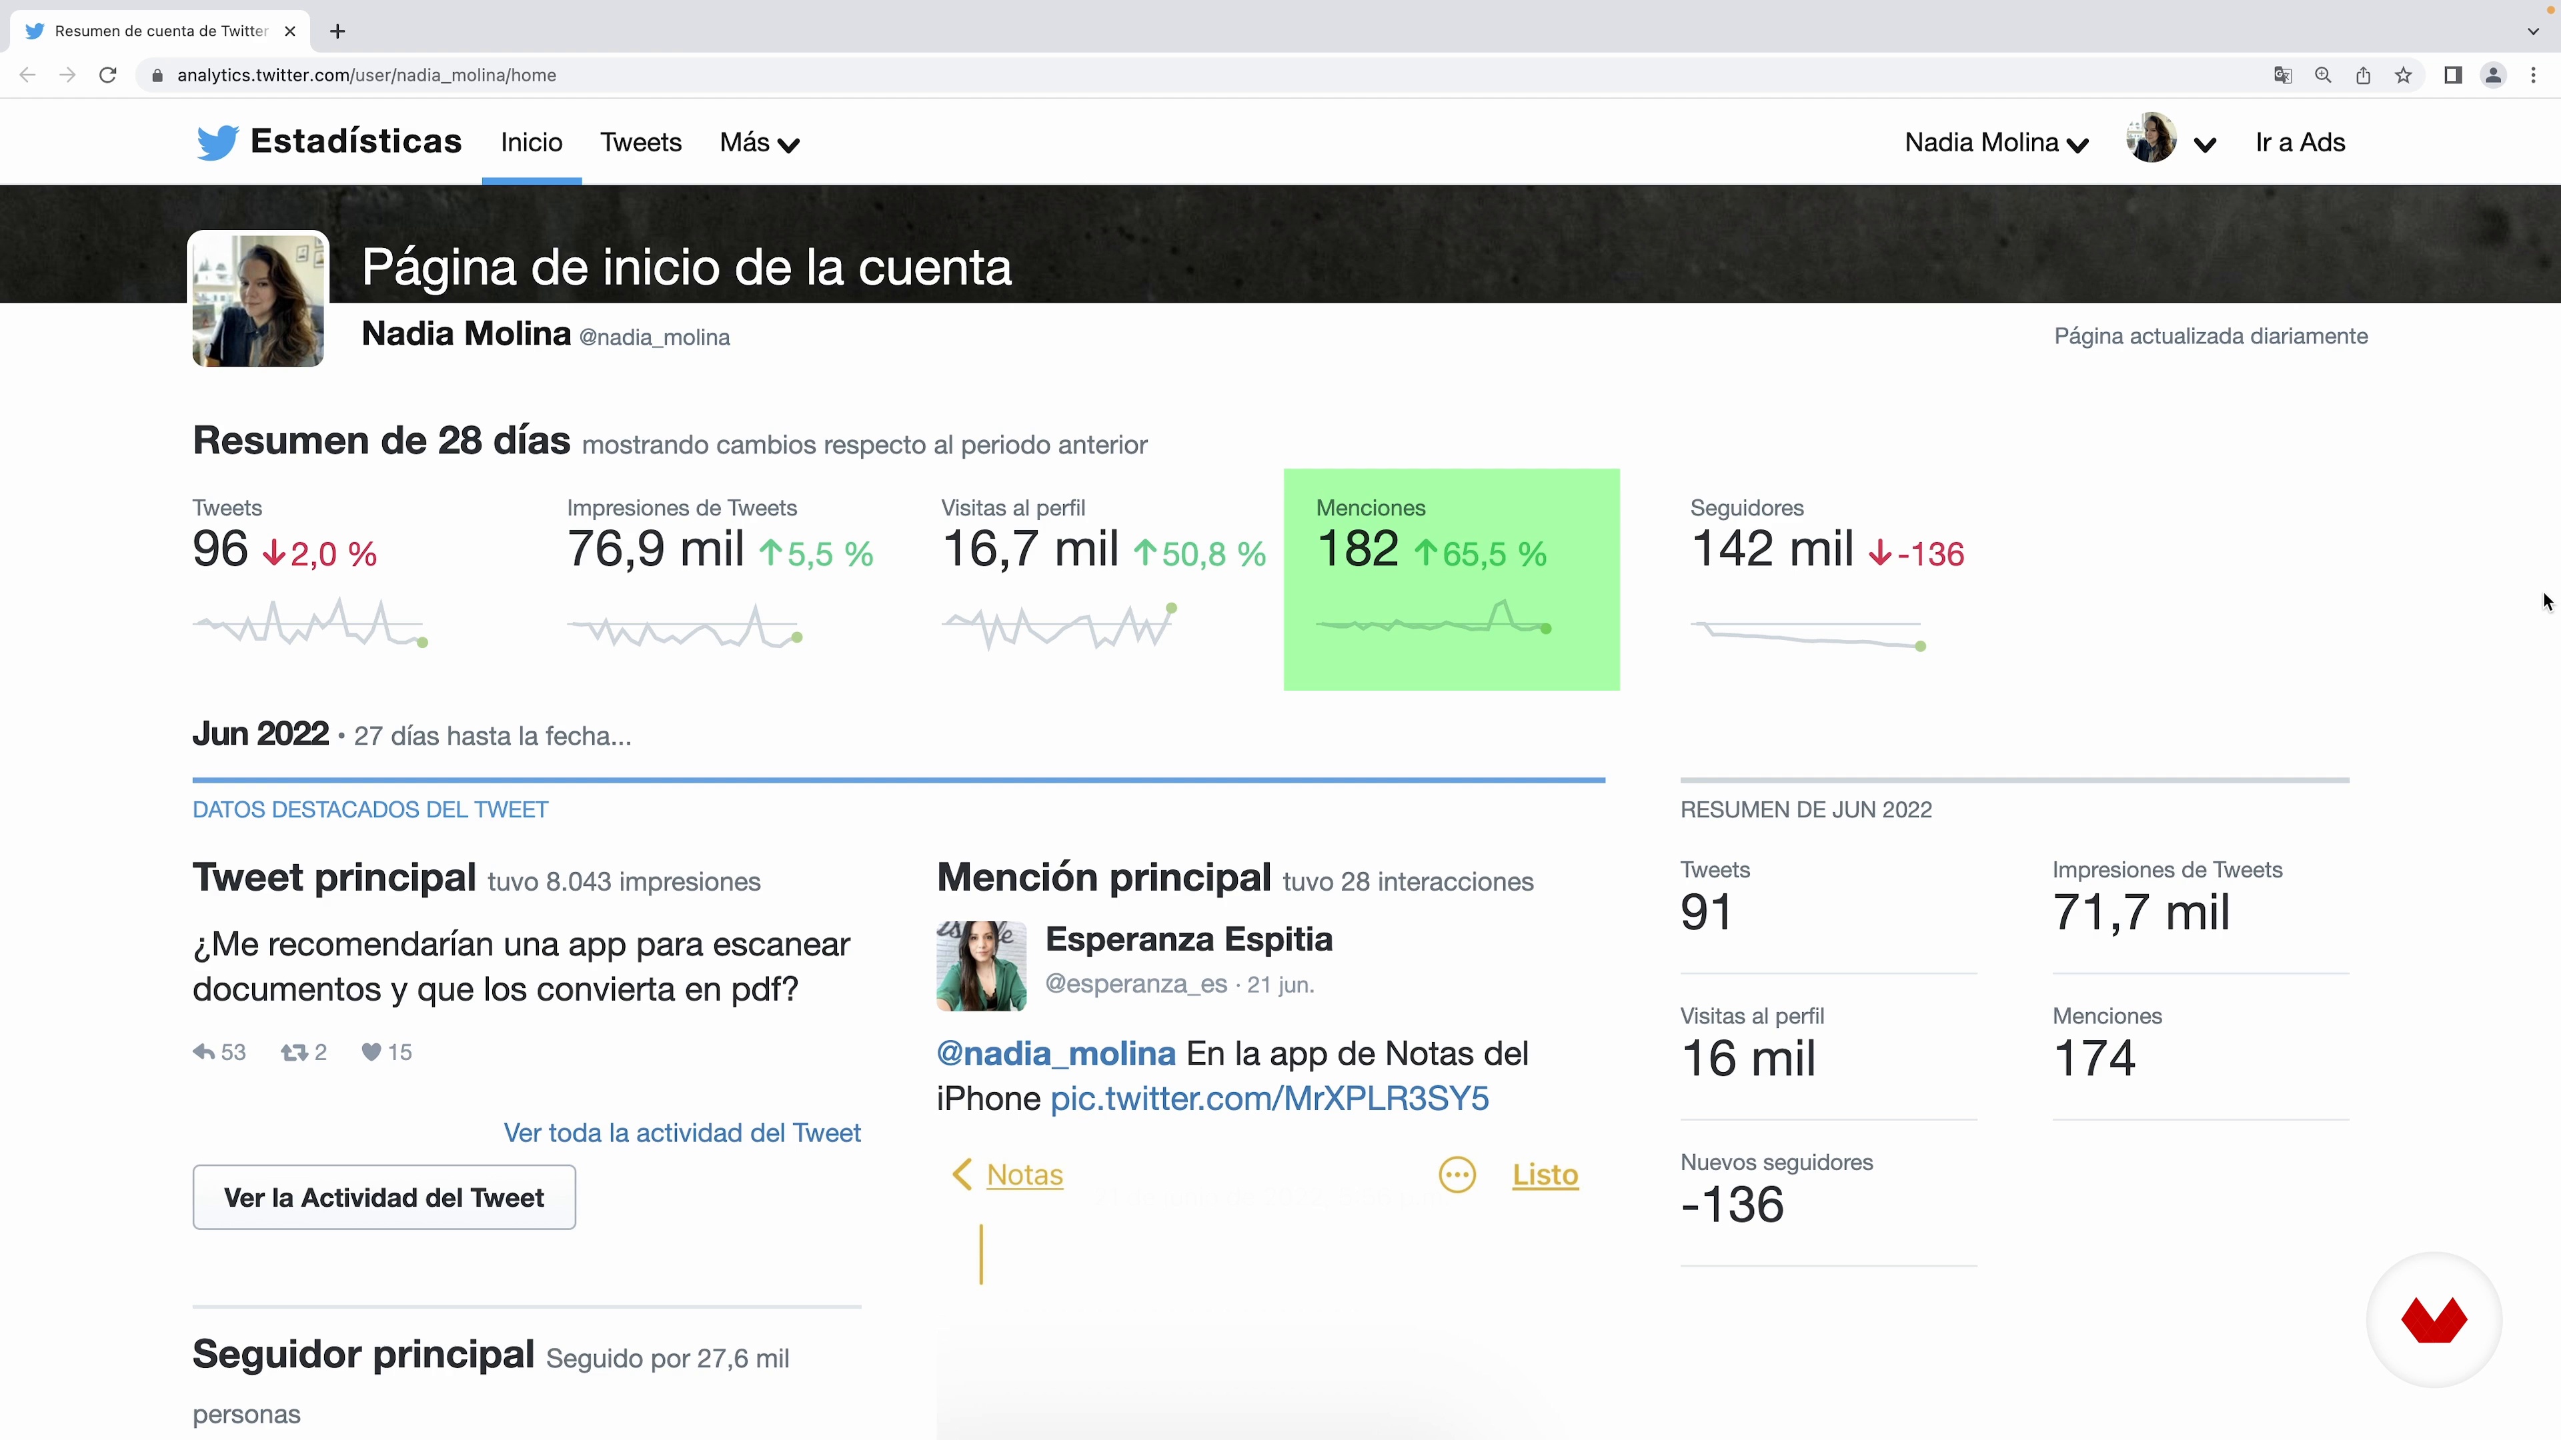Go to Ir a Ads
This screenshot has width=2561, height=1440.
(x=2300, y=142)
